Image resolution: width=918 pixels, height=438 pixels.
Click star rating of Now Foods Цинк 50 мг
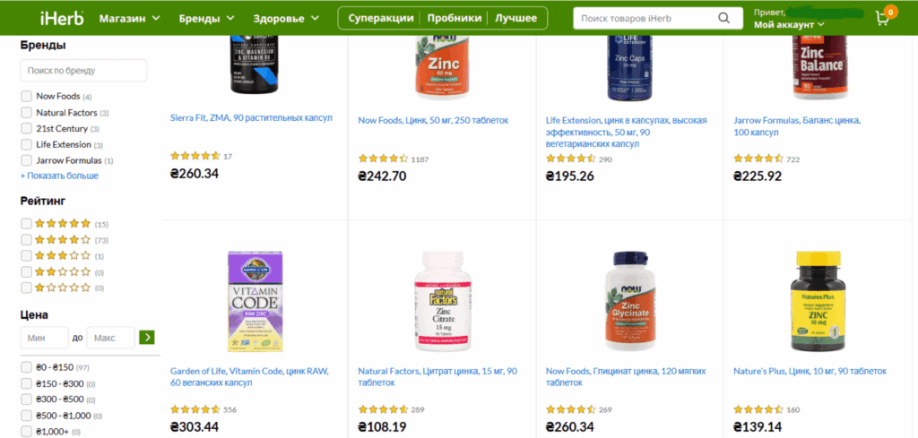pyautogui.click(x=383, y=159)
